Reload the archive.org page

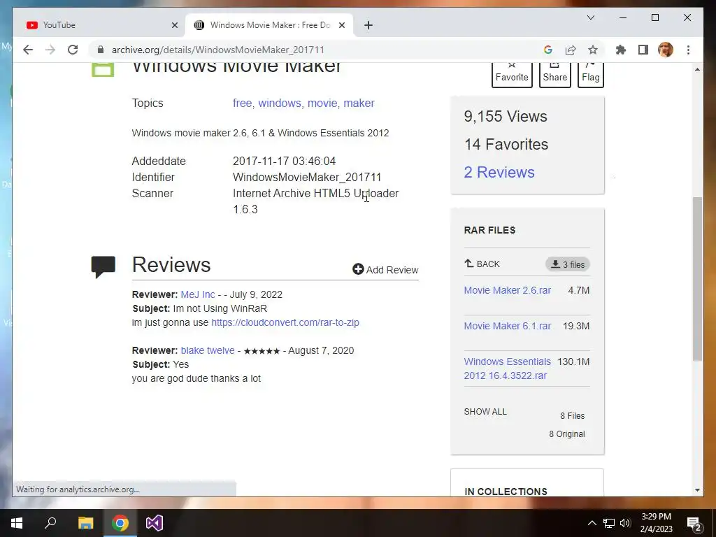pyautogui.click(x=73, y=50)
